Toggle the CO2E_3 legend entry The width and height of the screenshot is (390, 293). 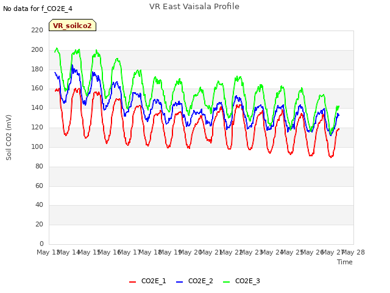click(x=241, y=281)
